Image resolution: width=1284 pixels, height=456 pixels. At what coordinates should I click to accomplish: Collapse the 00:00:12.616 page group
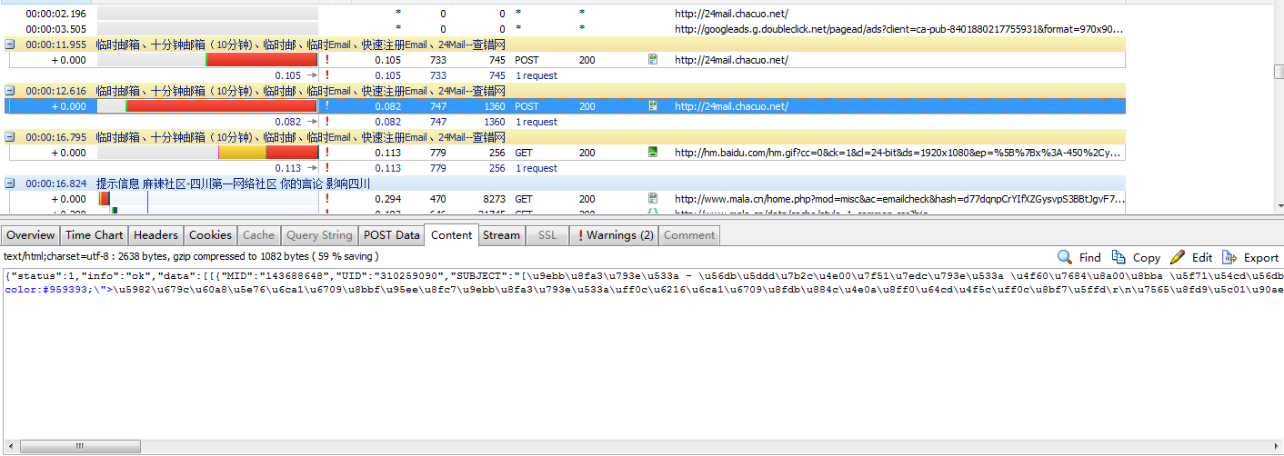click(10, 91)
